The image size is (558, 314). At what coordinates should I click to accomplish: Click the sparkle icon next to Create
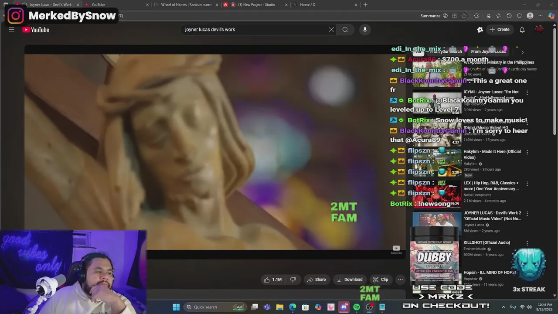click(x=480, y=30)
